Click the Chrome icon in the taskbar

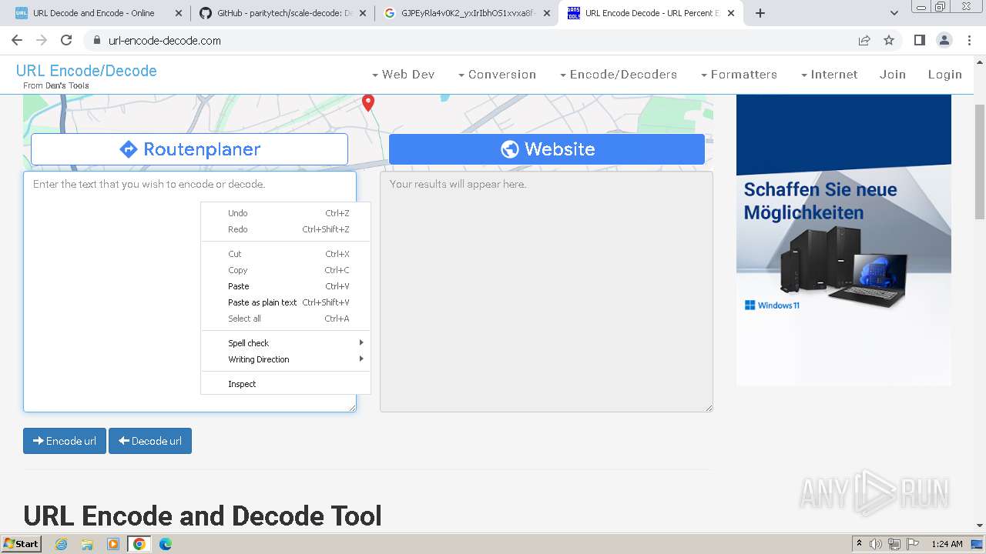(139, 544)
